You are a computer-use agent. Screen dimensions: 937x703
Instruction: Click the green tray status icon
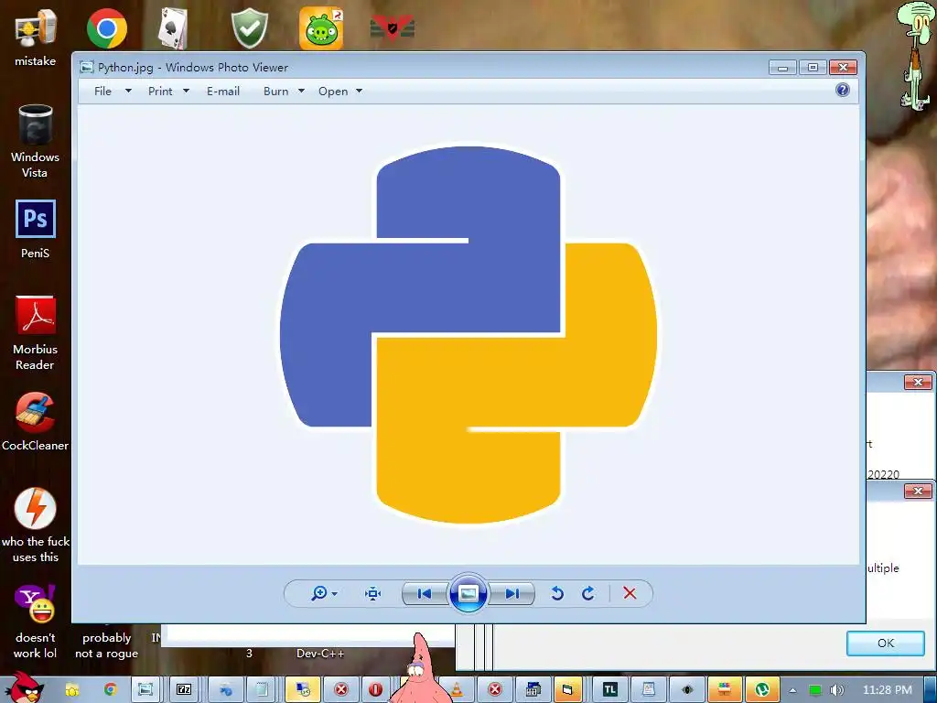[x=815, y=690]
